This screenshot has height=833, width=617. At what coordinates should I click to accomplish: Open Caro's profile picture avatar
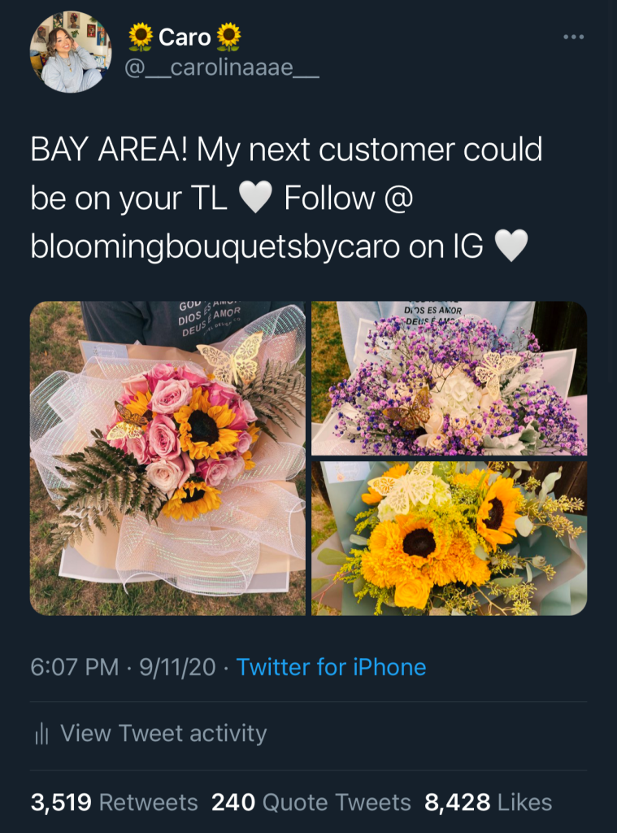pyautogui.click(x=71, y=51)
